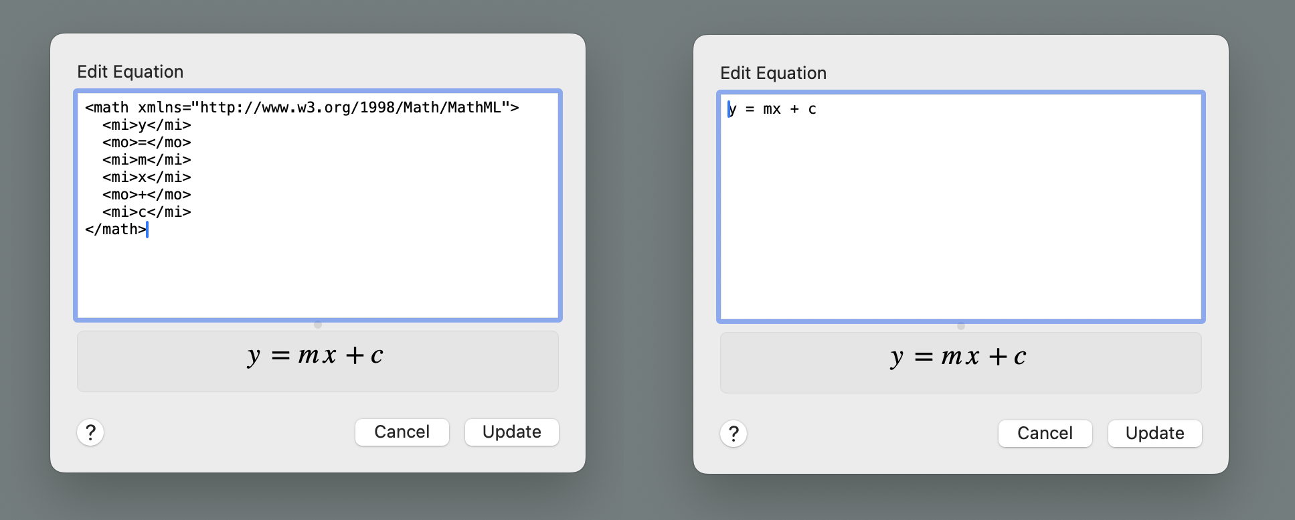Open help in the MathML equation dialog
The width and height of the screenshot is (1295, 520).
(90, 432)
